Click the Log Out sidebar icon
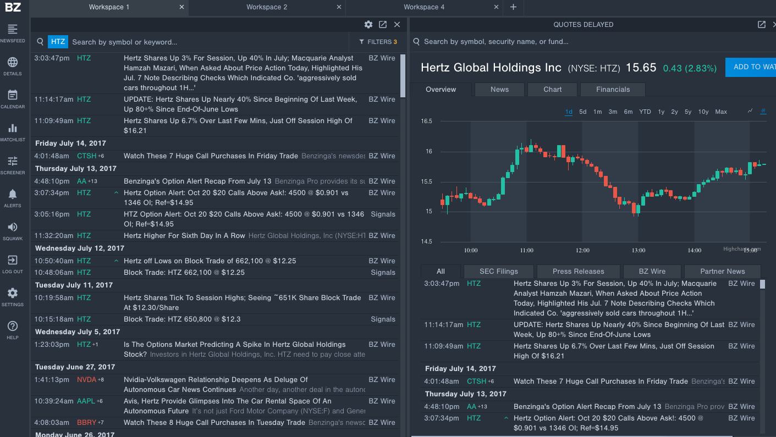 pyautogui.click(x=12, y=264)
